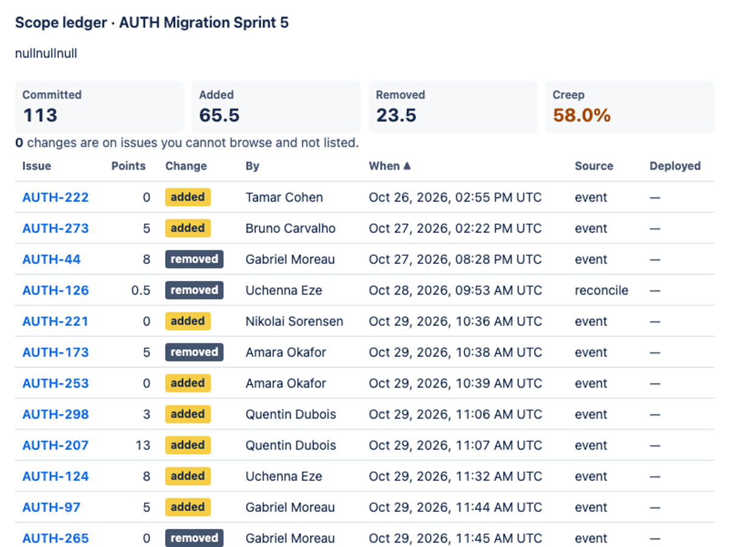Viewport: 729px width, 547px height.
Task: Open issue AUTH-124
Action: tap(55, 476)
